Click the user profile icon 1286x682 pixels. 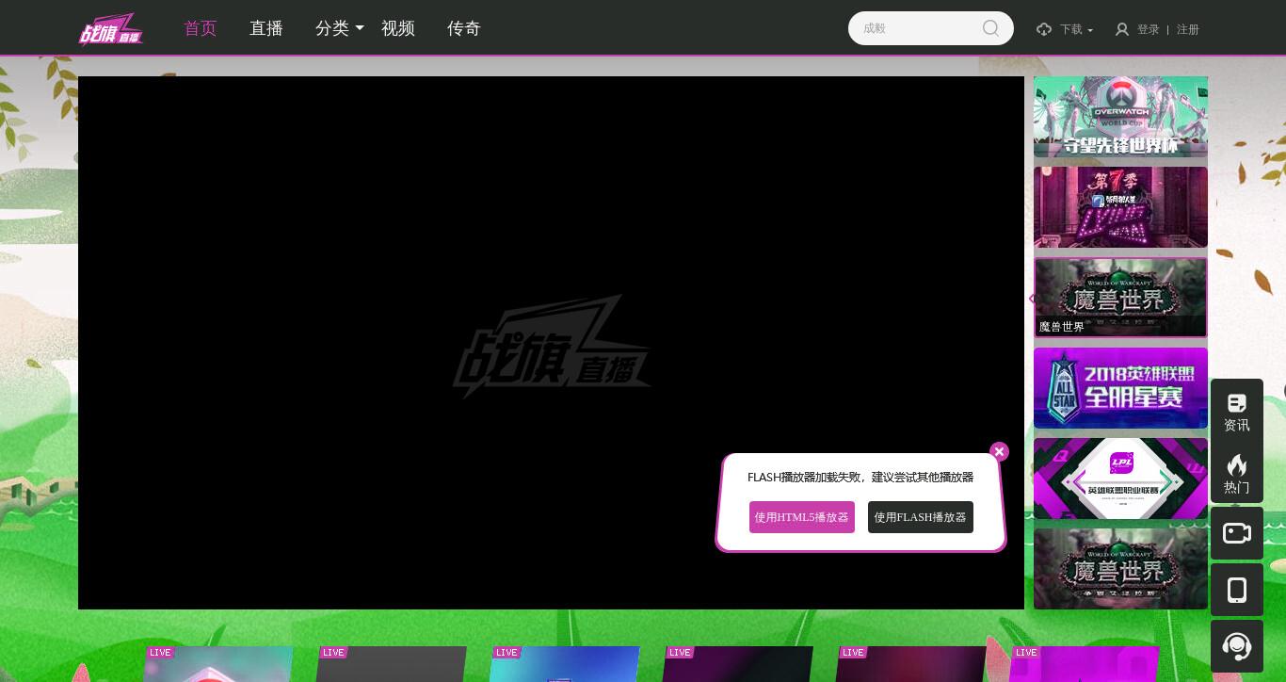coord(1122,29)
